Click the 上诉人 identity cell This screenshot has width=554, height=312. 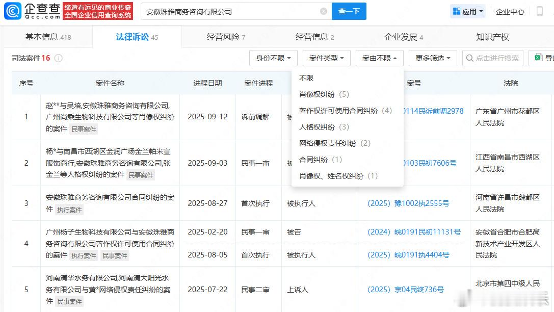point(298,290)
